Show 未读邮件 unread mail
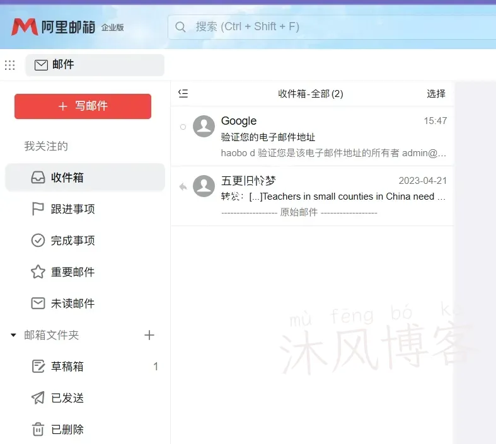Screen dimensions: 496x444 click(72, 304)
